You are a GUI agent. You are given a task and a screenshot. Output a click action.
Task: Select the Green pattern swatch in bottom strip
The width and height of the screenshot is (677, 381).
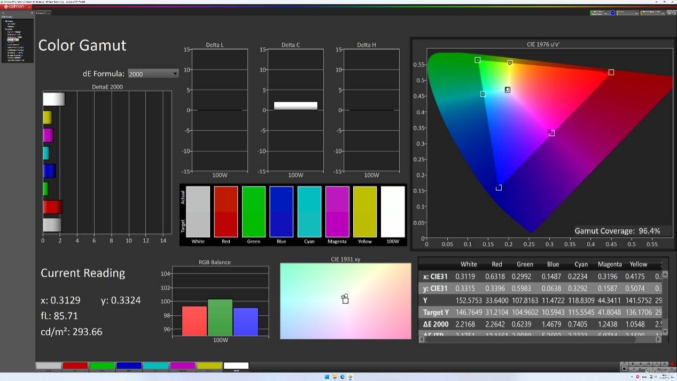coord(102,366)
